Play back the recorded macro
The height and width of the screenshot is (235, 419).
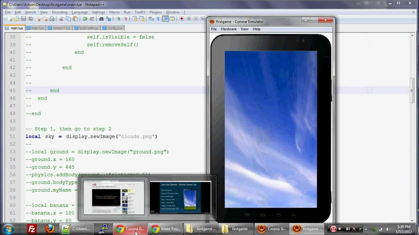click(196, 19)
